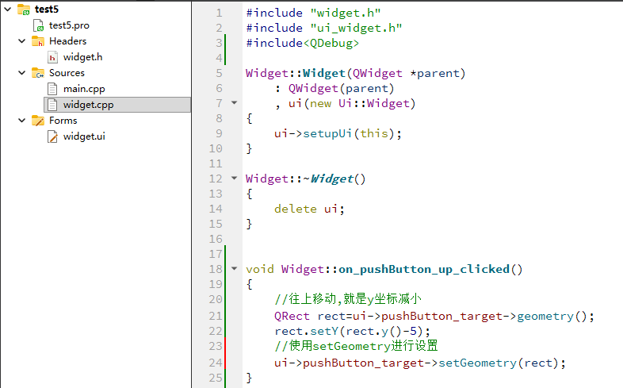The image size is (623, 388).
Task: Click QWidget(parent) initializer on line 6
Action: coord(342,88)
